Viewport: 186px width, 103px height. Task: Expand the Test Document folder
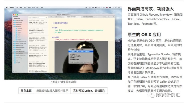[x=13, y=21]
